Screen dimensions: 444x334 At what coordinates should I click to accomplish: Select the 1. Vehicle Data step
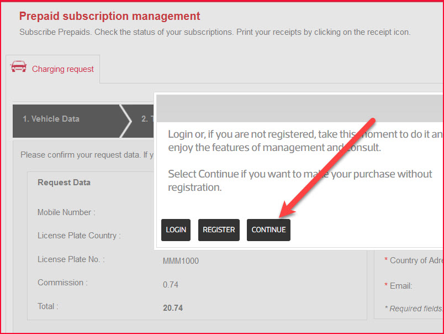click(x=51, y=119)
